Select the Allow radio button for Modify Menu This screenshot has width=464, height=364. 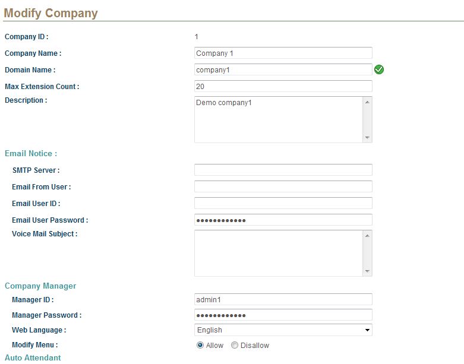click(x=200, y=345)
